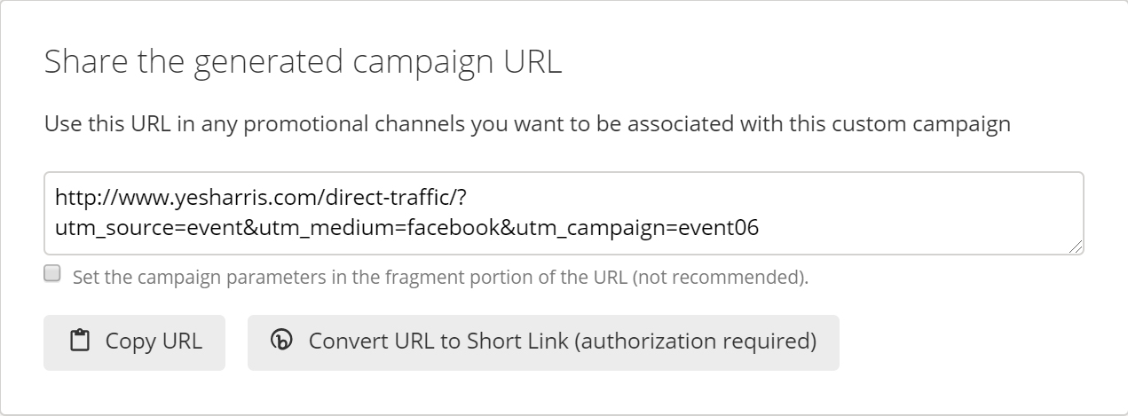Copy the generated campaign URL
The height and width of the screenshot is (416, 1128).
tap(134, 342)
